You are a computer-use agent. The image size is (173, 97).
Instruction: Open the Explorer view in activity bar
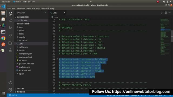10,13
